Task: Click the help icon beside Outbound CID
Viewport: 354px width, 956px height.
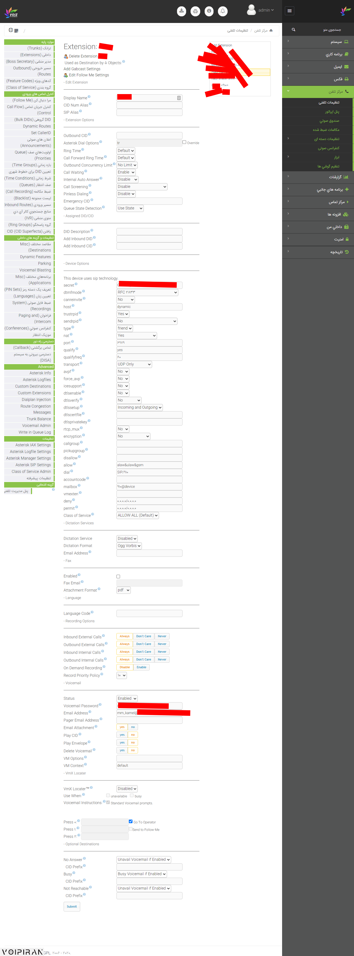Action: pyautogui.click(x=89, y=134)
